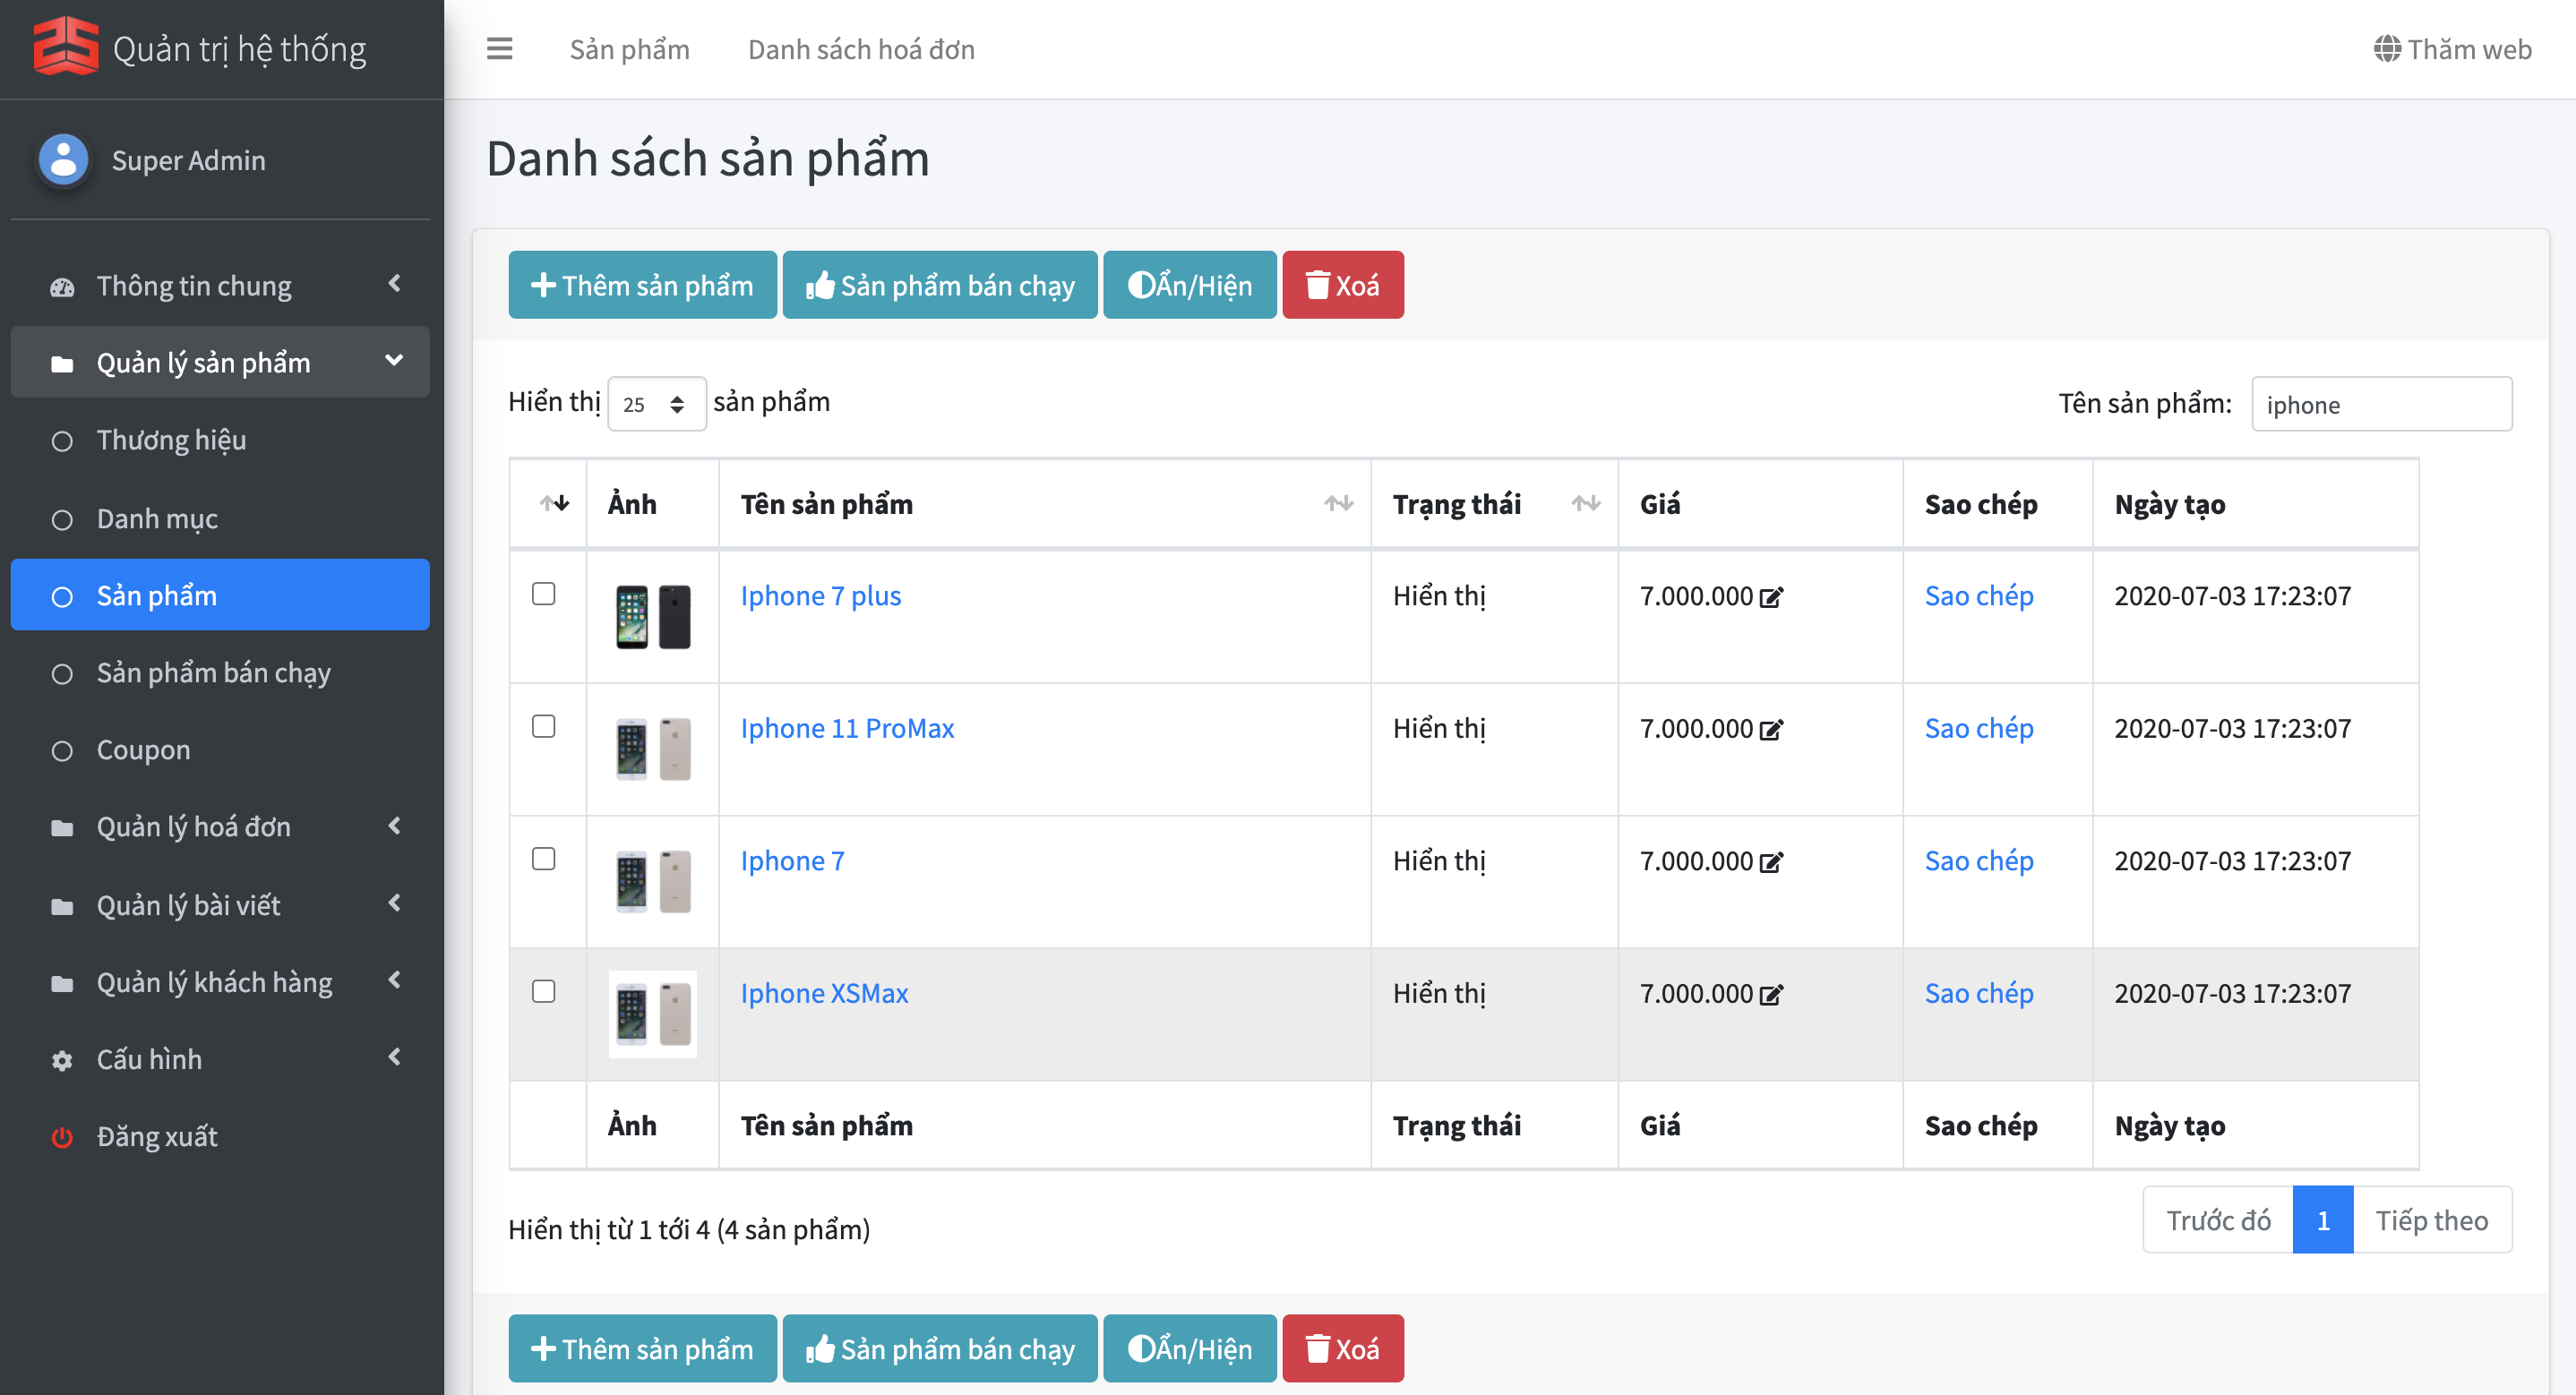Screen dimensions: 2576x1395
Task: Click the top Sản phẩm bán chạy button
Action: [940, 285]
